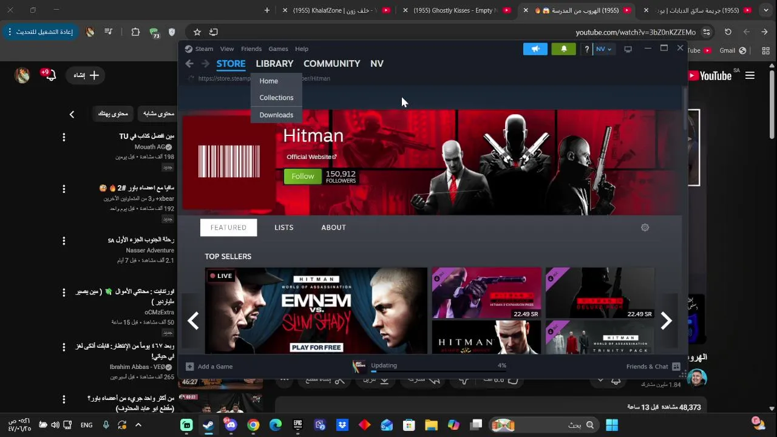Open the Games menu
Screen dimensions: 777x437
[x=278, y=49]
